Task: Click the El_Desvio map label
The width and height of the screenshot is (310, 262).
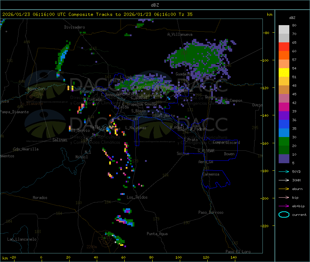Action: (x=81, y=130)
